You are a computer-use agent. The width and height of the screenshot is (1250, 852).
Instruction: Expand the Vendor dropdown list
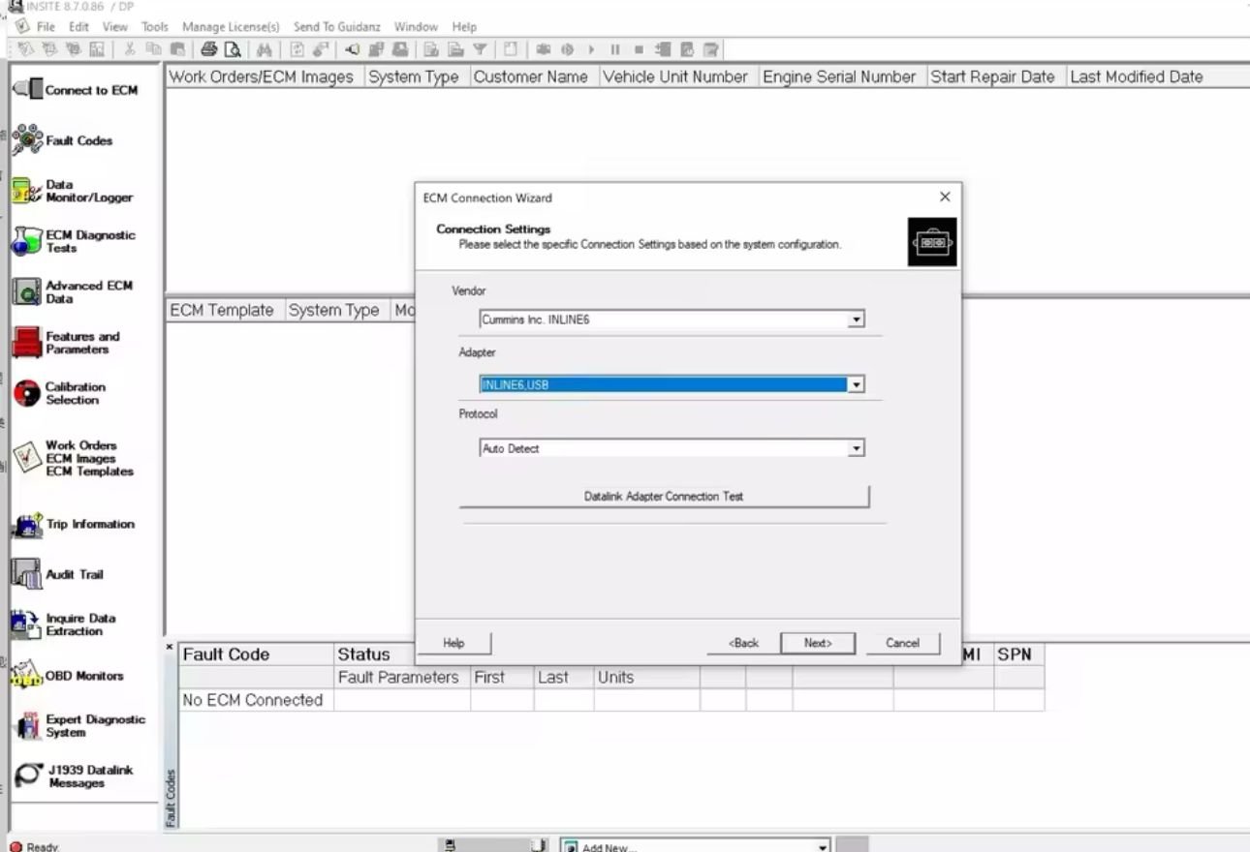click(x=856, y=319)
